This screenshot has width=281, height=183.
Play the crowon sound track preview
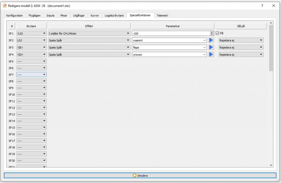click(x=211, y=55)
